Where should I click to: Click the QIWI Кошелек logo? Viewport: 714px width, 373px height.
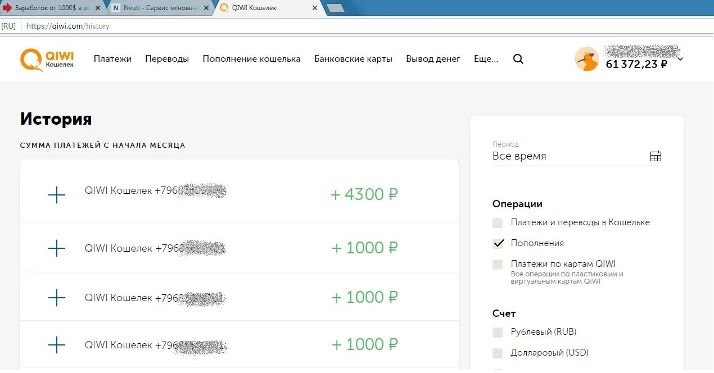tap(47, 60)
